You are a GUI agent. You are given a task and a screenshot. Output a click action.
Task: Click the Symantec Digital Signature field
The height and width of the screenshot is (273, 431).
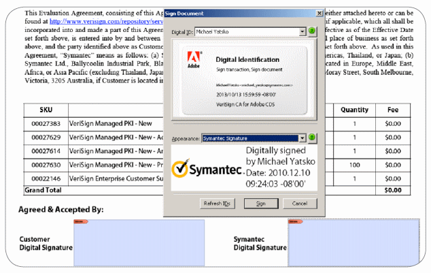tap(354, 243)
